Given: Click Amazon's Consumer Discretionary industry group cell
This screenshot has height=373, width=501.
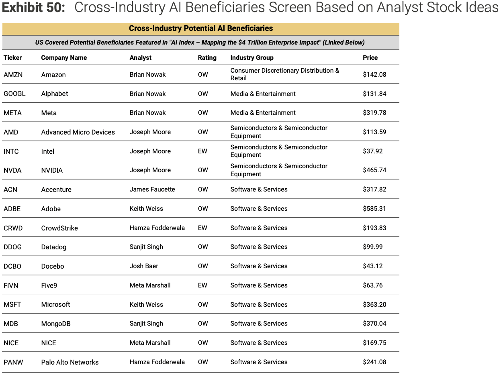Looking at the screenshot, I should (x=284, y=74).
